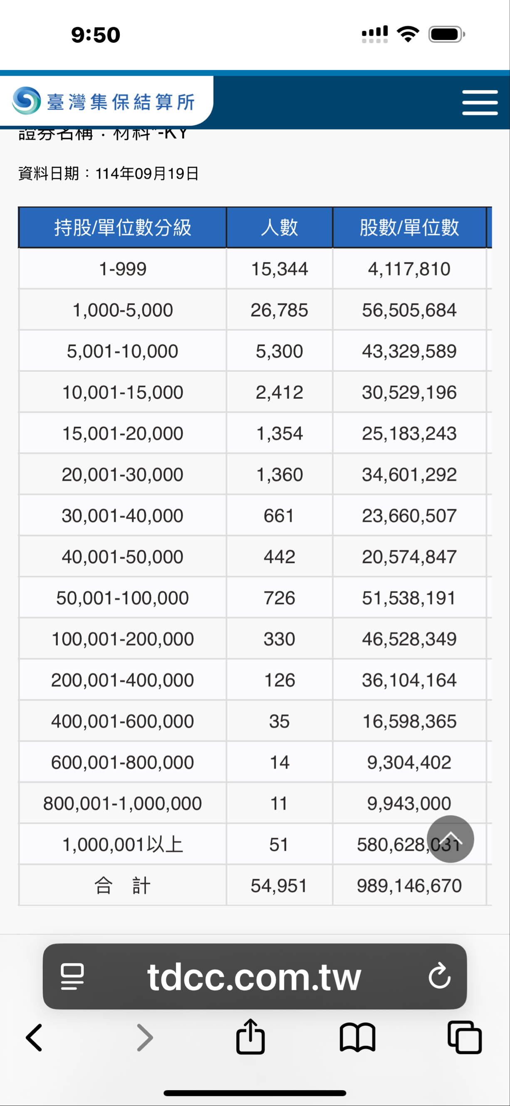Image resolution: width=510 pixels, height=1106 pixels.
Task: Open the page format options icon
Action: (x=72, y=977)
